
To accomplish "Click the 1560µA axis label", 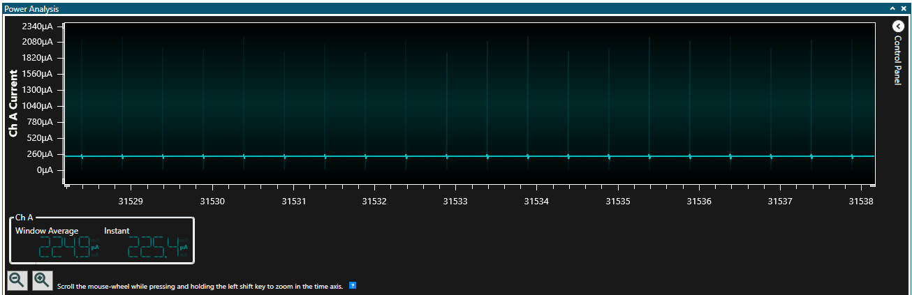I will pos(37,74).
